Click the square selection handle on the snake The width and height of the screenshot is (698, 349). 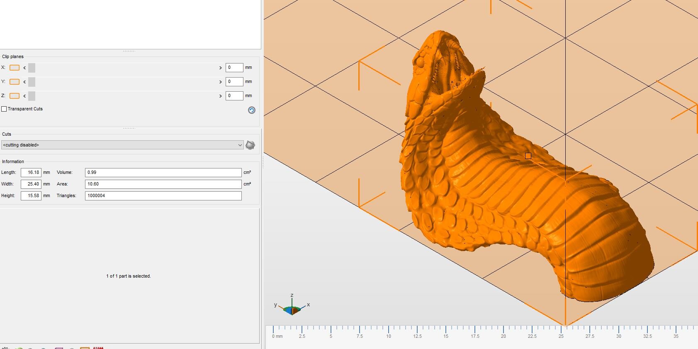click(528, 156)
